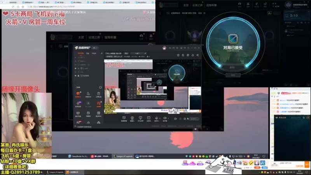This screenshot has height=175, width=311.
Task: Click the gift box icon in assistant toolbar
Action: click(178, 55)
